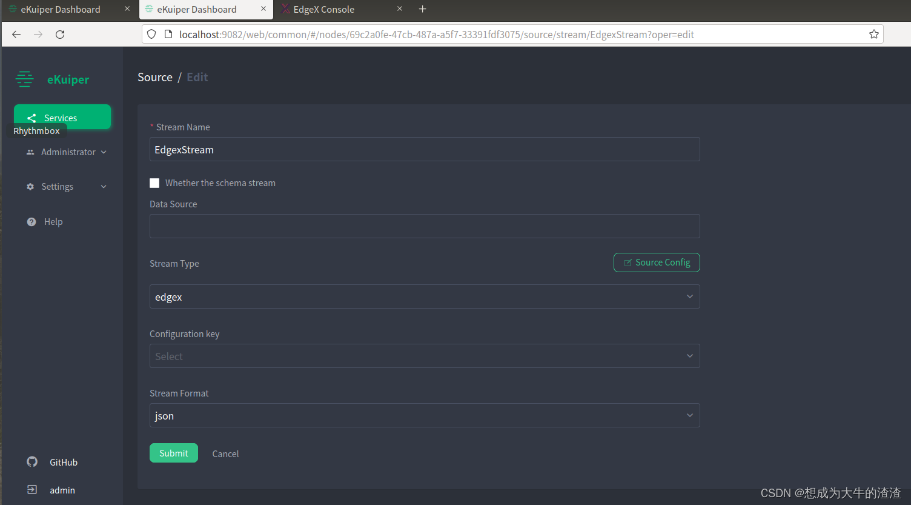
Task: Open the Stream Format json dropdown
Action: click(x=425, y=415)
